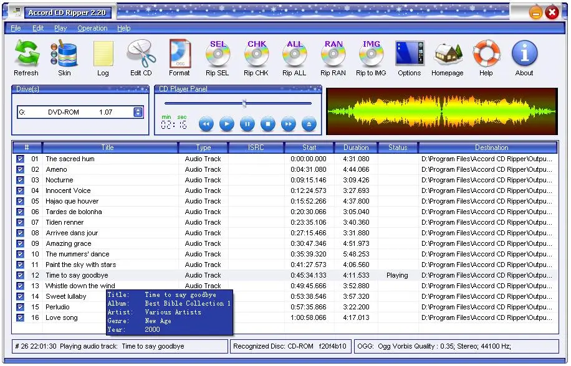Stop playback in CD Player Panel

(x=267, y=124)
